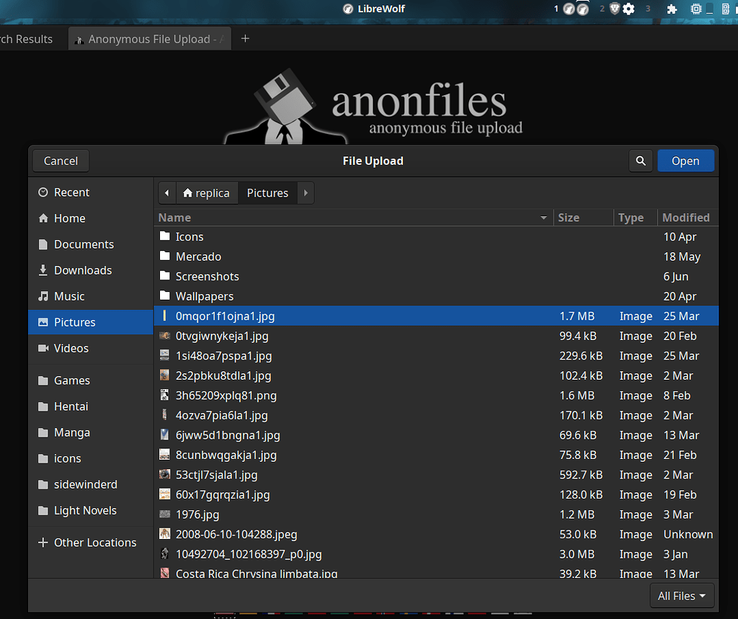Click the Name column sort arrow

point(544,218)
